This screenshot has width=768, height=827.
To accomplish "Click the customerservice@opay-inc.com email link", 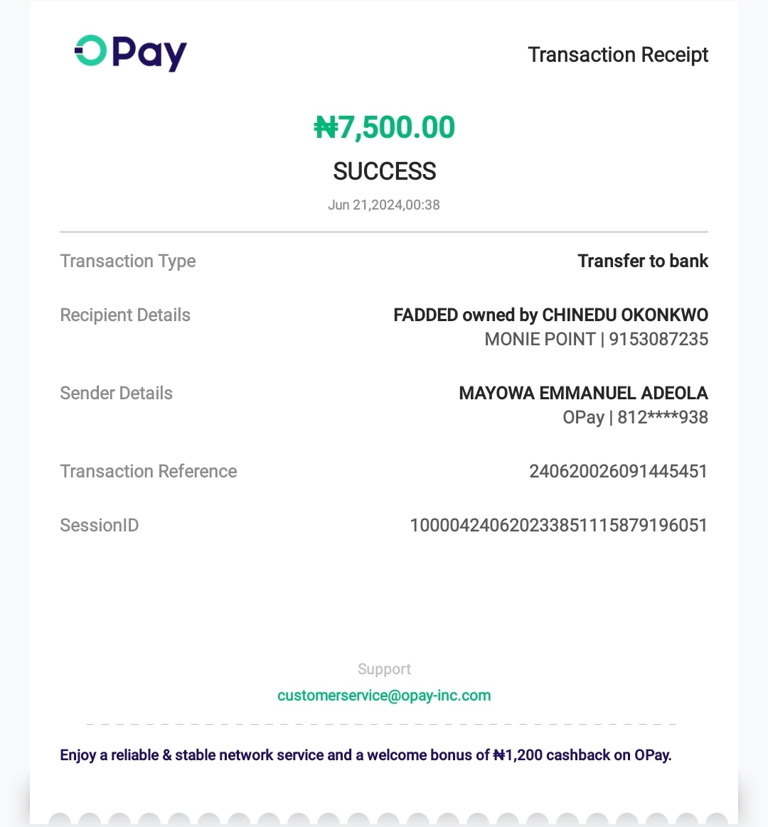I will coord(384,696).
